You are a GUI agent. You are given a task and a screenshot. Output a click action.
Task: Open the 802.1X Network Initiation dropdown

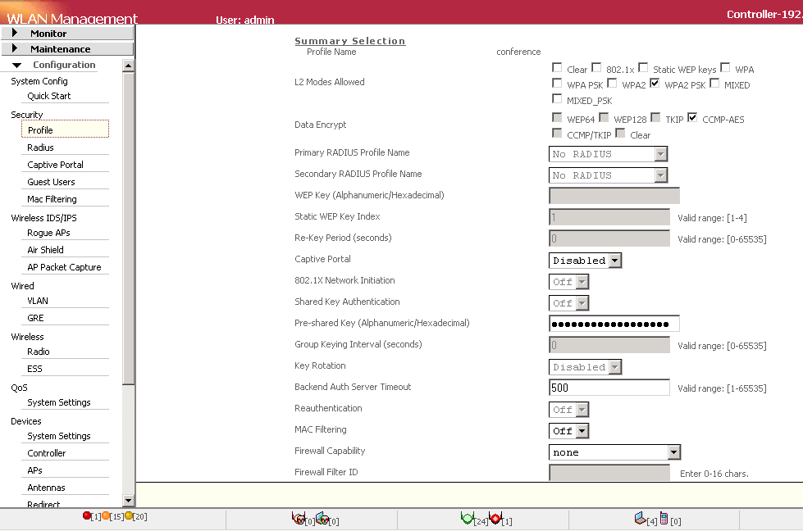click(x=569, y=282)
